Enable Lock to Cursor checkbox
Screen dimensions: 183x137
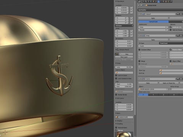click(116, 75)
